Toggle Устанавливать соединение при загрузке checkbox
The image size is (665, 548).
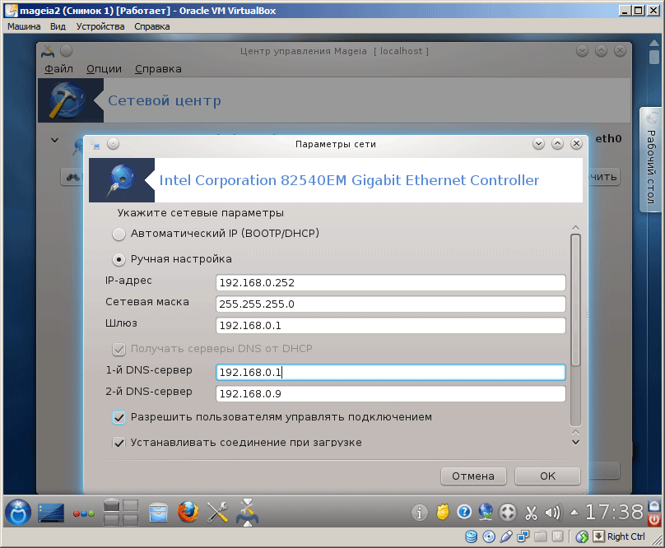click(x=119, y=443)
